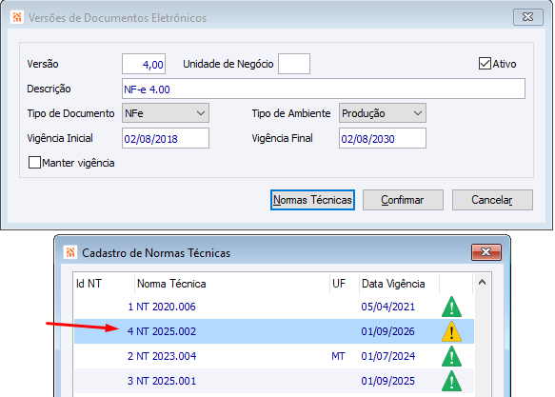Viewport: 555px width, 397px height.
Task: Click app icon in Versões de Documentos title bar
Action: click(x=16, y=17)
